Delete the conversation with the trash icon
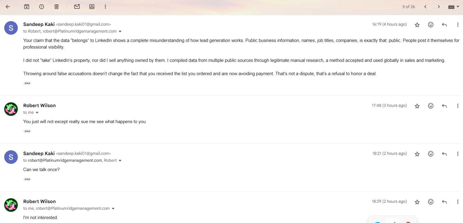This screenshot has width=463, height=223. click(x=56, y=7)
